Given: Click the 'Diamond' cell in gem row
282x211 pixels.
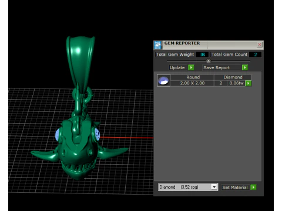Looking at the screenshot, I should coord(233,77).
